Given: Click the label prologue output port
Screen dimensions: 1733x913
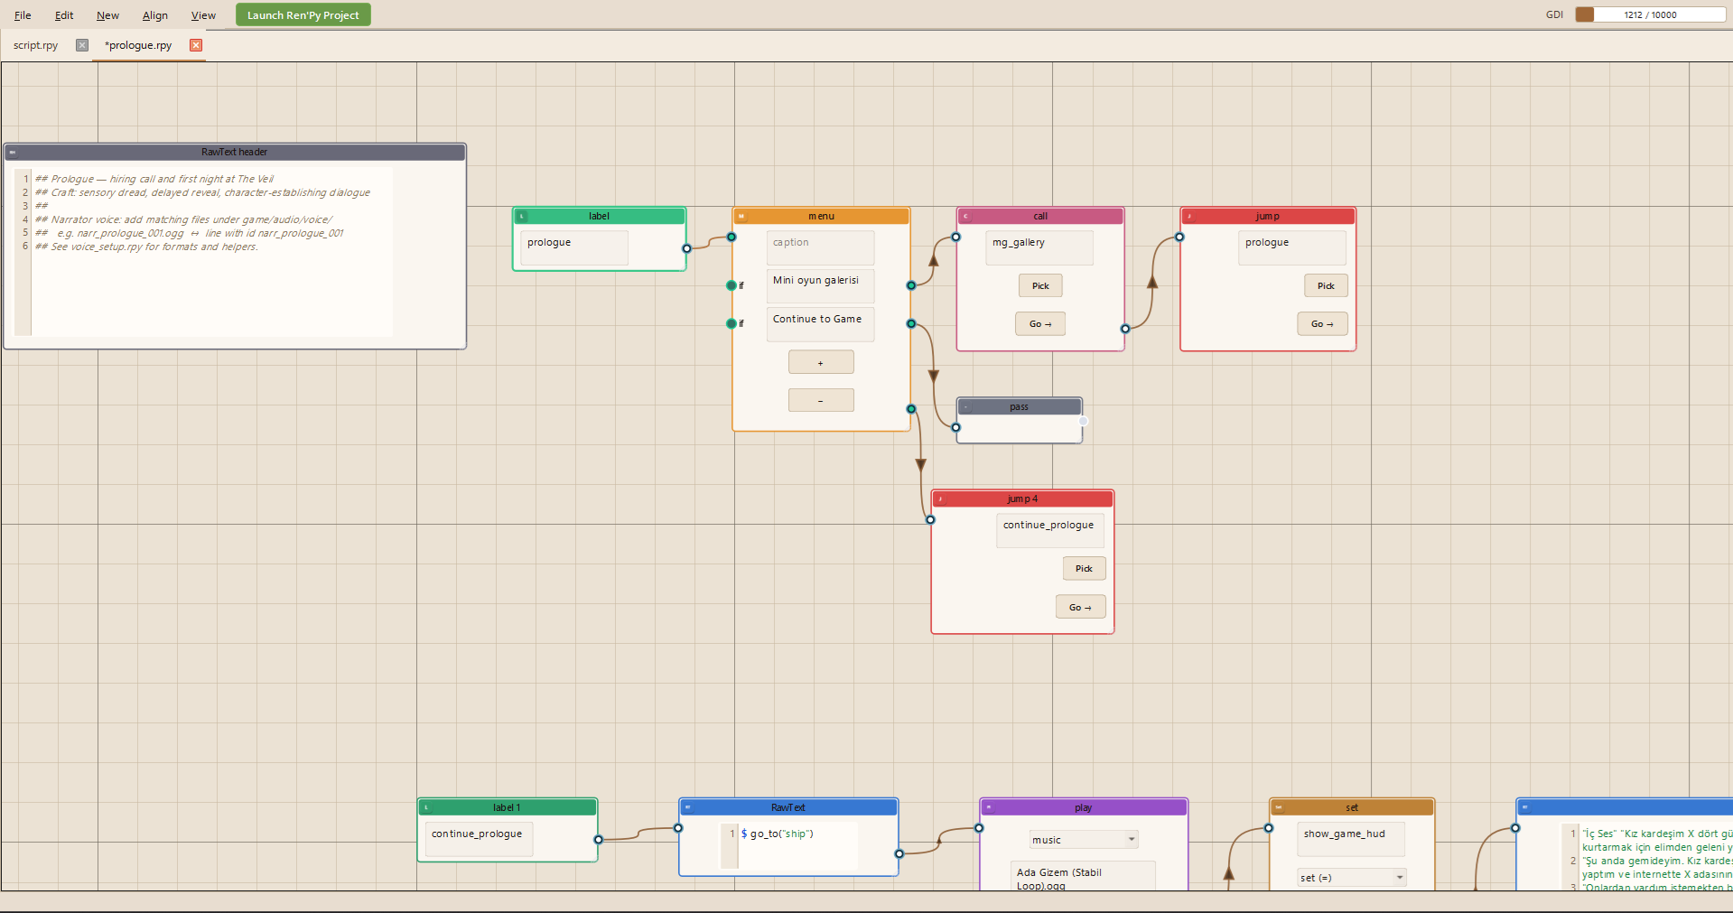Looking at the screenshot, I should click(x=686, y=248).
